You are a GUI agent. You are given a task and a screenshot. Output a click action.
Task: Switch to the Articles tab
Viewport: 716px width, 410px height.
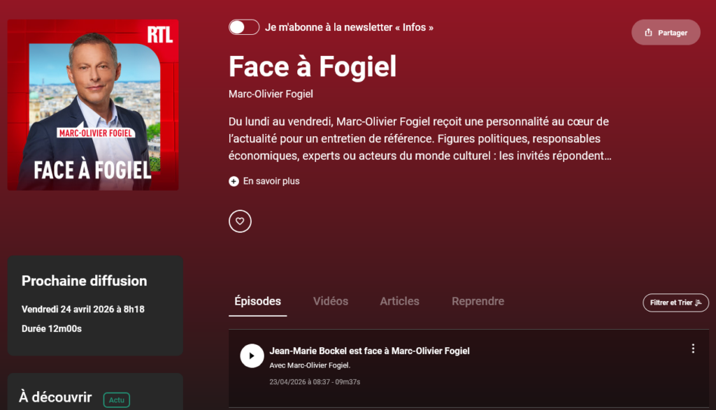pyautogui.click(x=399, y=302)
